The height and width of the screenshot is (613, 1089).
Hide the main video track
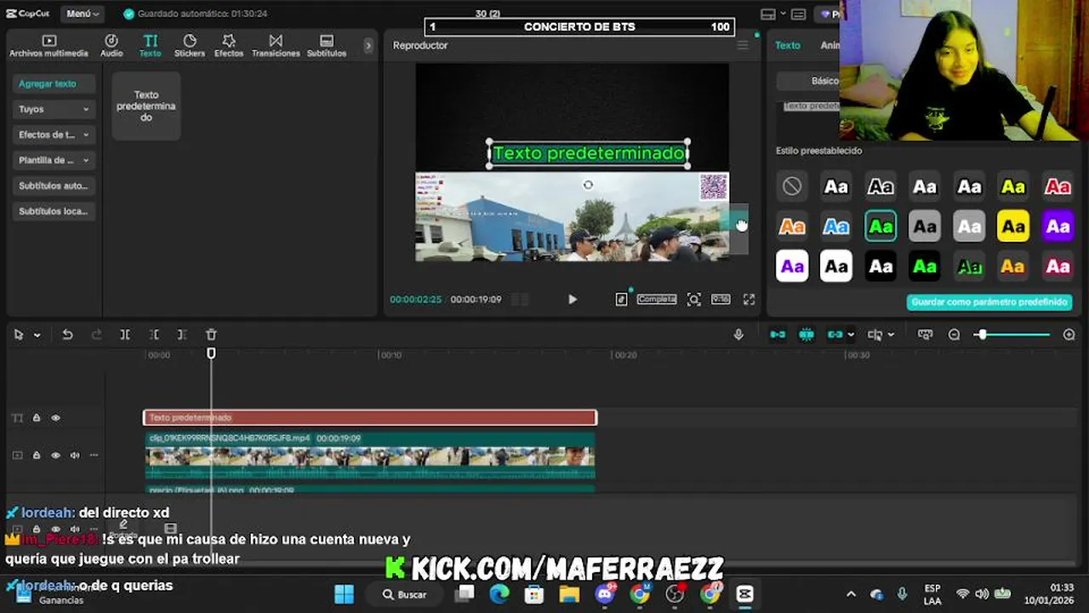(55, 455)
